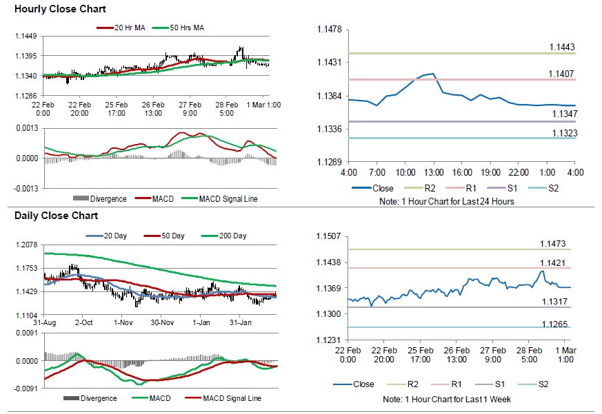The image size is (602, 414).
Task: Click the 20 Day legend entry
Action: 109,236
